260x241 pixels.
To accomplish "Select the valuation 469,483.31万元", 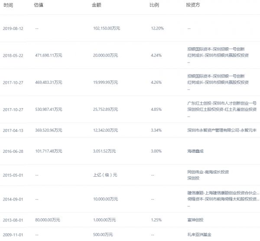I will 49,83.
